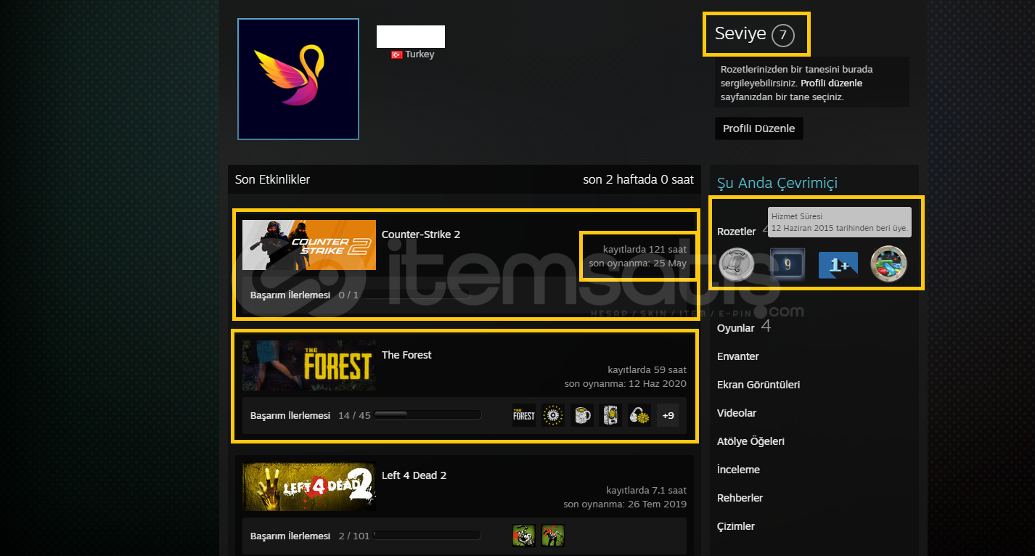Click 'kayıtlarda 121 saat' text

click(645, 249)
